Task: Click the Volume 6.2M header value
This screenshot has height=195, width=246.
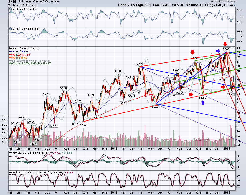Action: tap(196, 5)
